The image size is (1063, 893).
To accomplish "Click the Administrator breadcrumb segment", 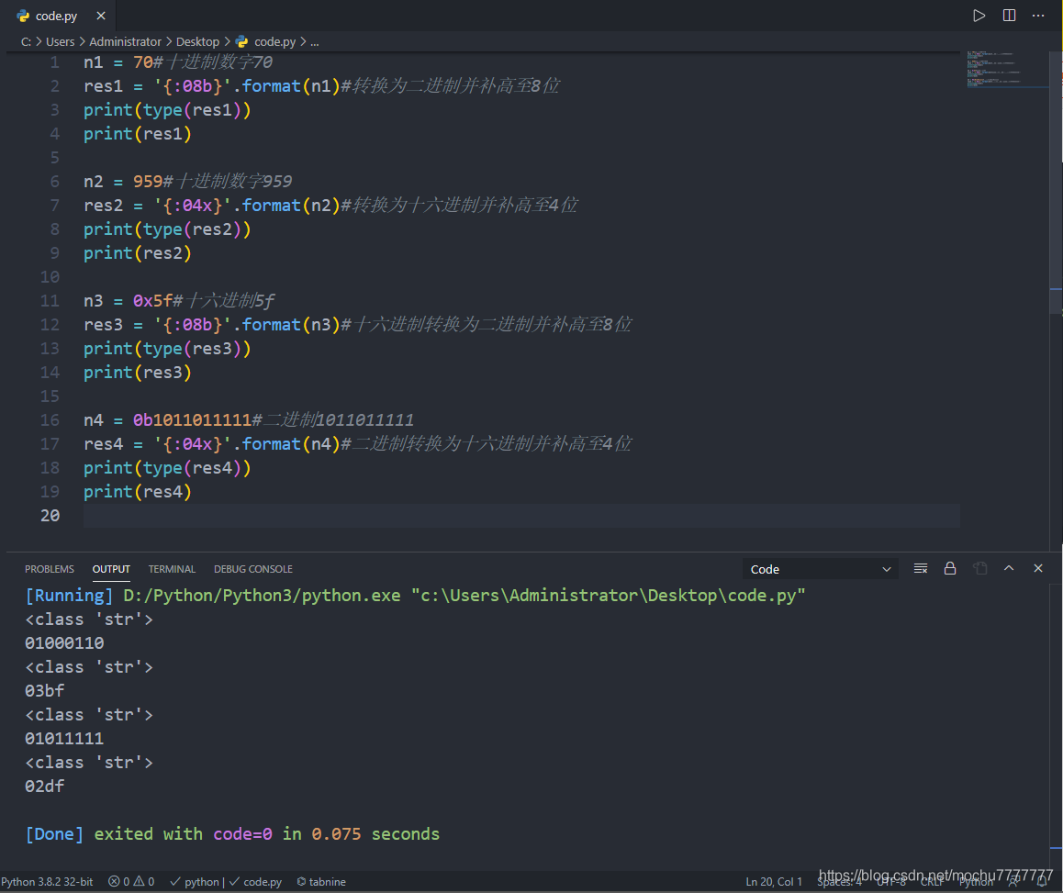I will [126, 41].
